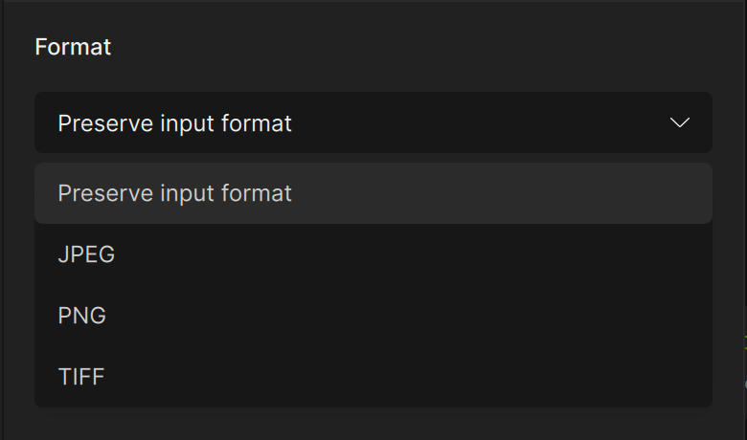
Task: Toggle the Format dropdown with the caret icon
Action: tap(679, 122)
